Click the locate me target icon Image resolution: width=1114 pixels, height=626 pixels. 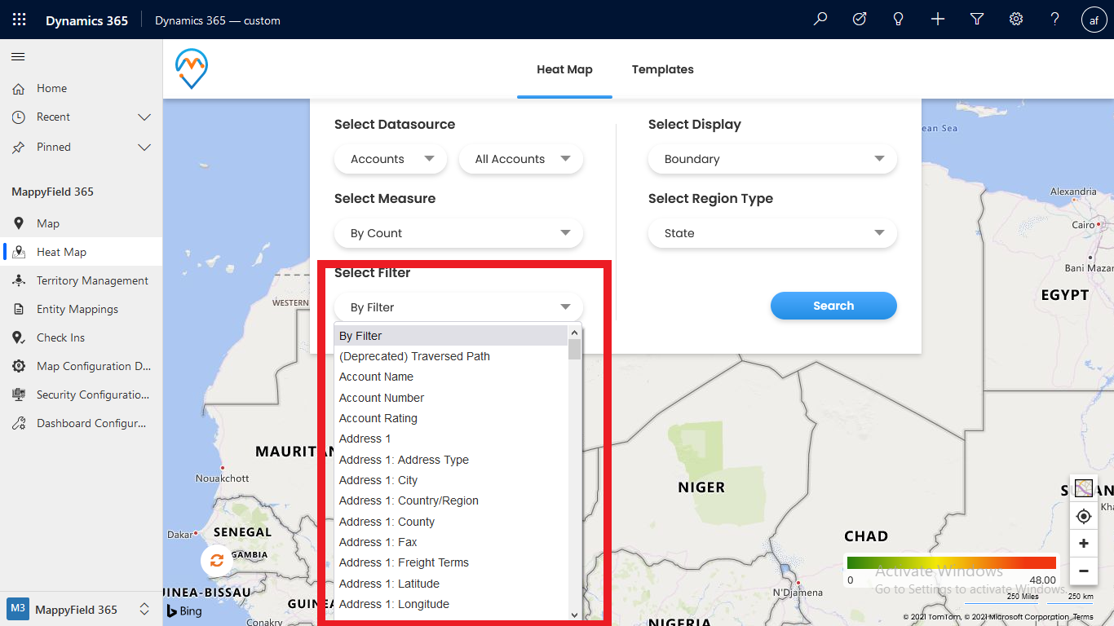[1083, 516]
